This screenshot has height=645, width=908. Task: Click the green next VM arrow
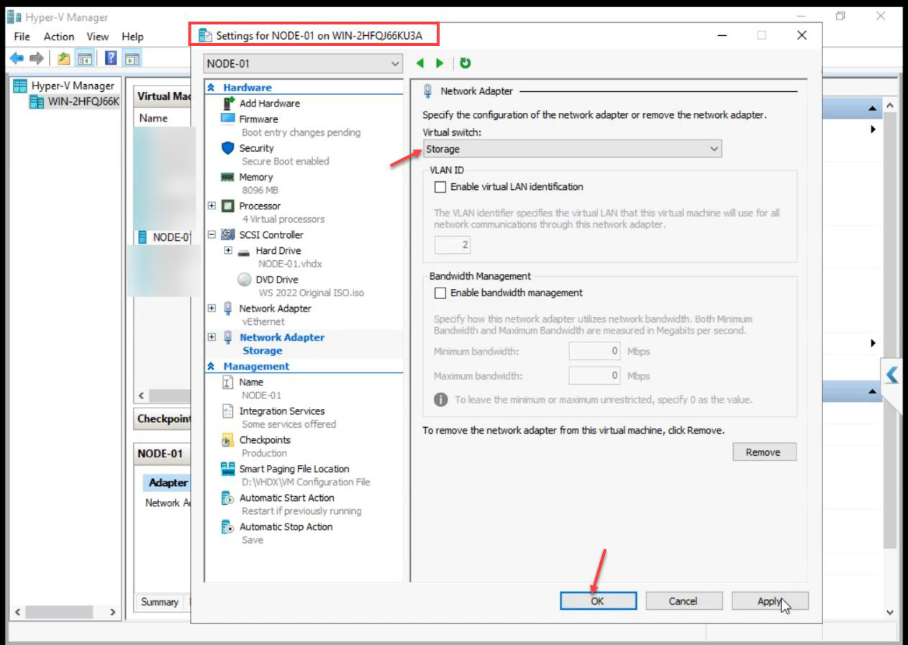(x=439, y=63)
